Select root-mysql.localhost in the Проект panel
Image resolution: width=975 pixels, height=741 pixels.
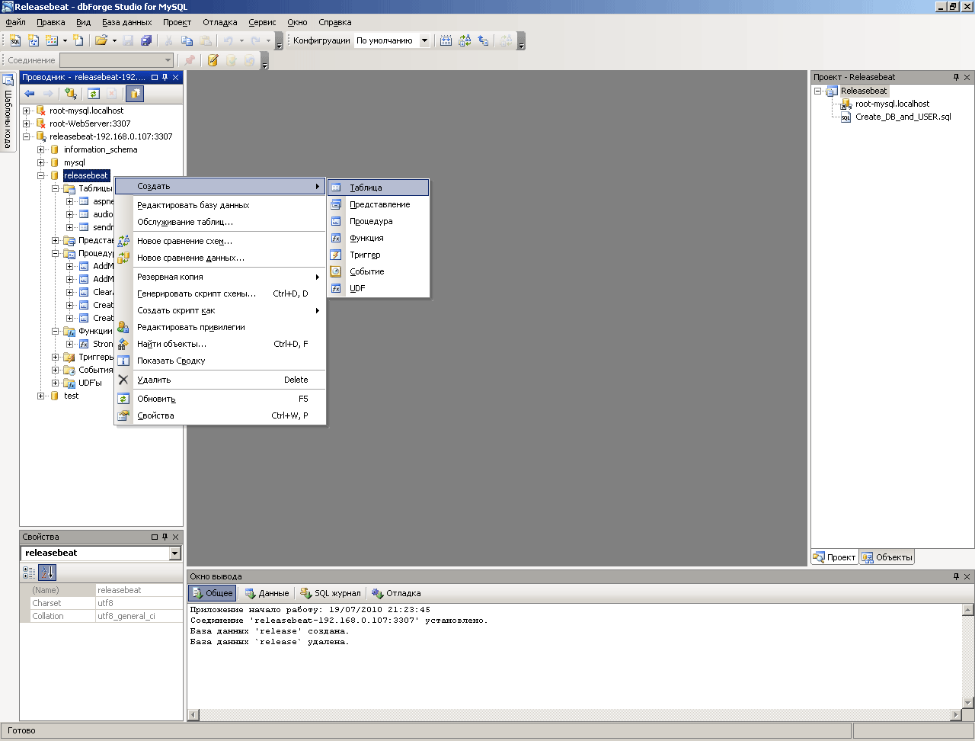pyautogui.click(x=892, y=104)
